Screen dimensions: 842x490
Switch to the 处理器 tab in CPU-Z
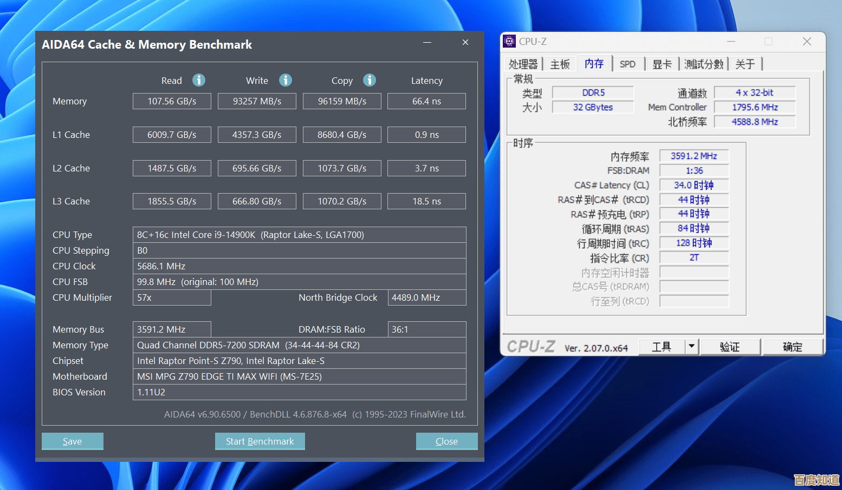523,64
